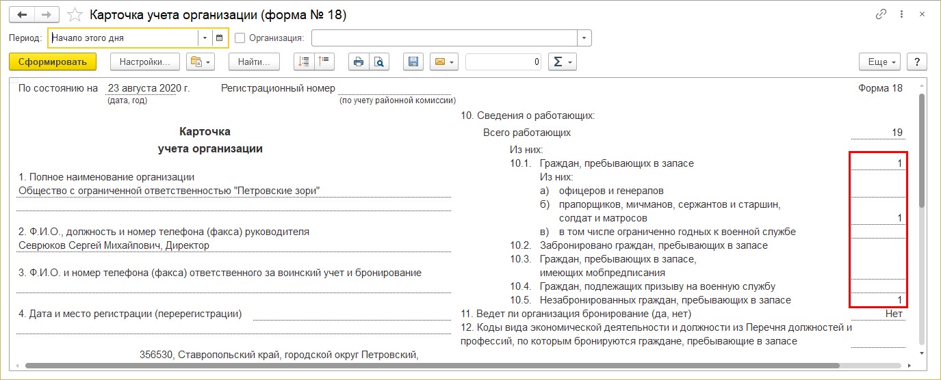This screenshot has height=380, width=941.
Task: Select the date cell "23 августа 2020 г."
Action: point(149,88)
